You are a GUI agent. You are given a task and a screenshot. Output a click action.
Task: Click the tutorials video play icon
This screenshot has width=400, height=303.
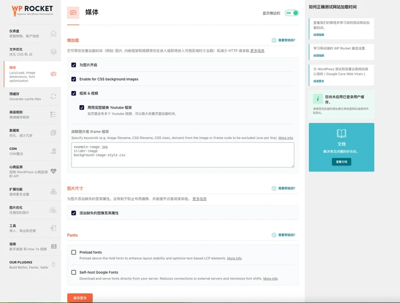pyautogui.click(x=54, y=246)
